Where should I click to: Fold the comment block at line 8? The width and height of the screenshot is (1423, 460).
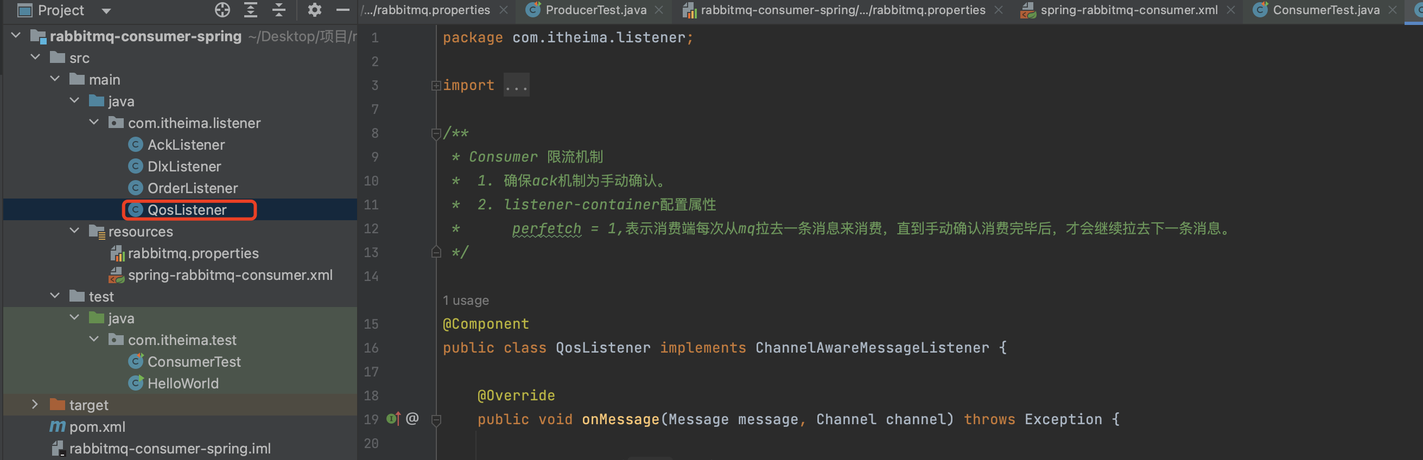(436, 132)
